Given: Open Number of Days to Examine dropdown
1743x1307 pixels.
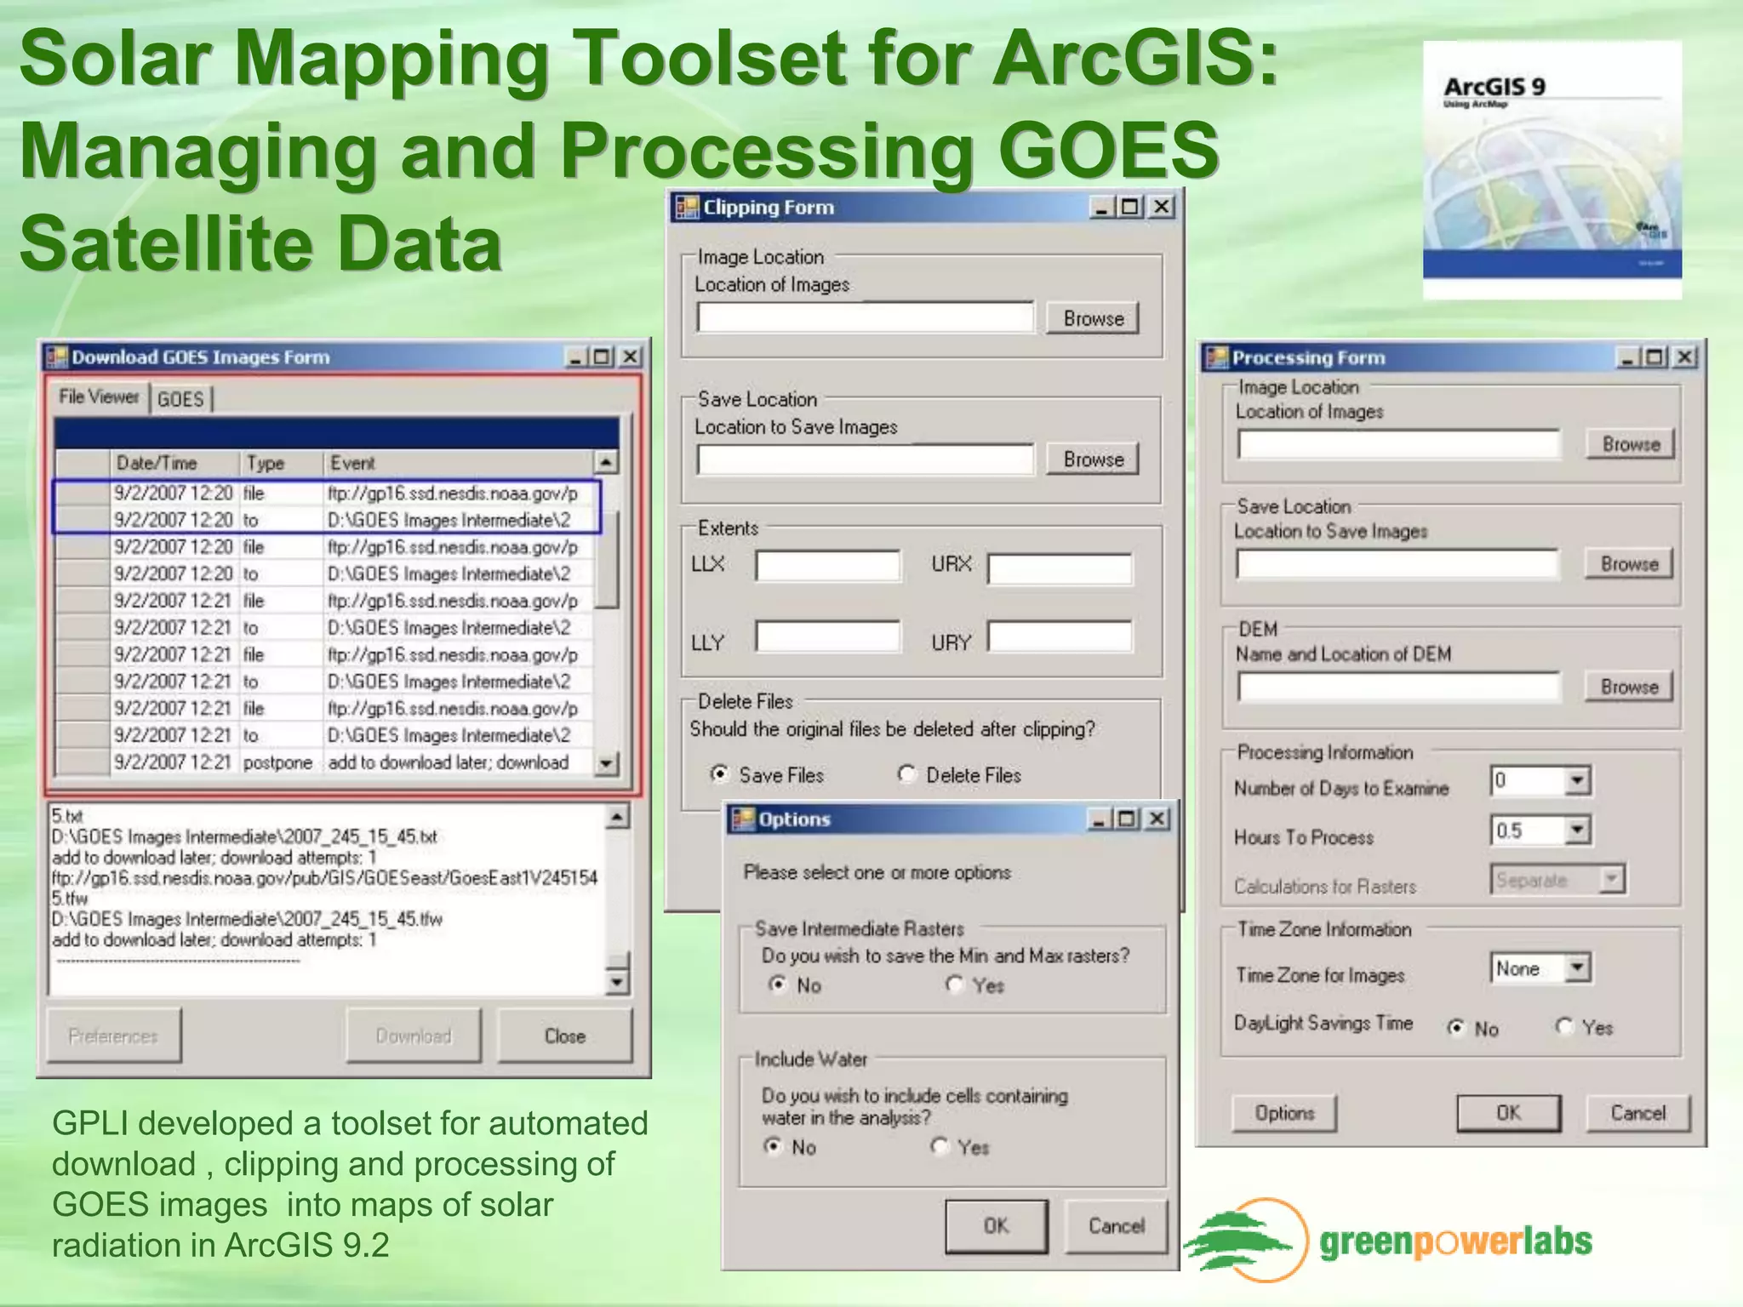Looking at the screenshot, I should pyautogui.click(x=1577, y=780).
